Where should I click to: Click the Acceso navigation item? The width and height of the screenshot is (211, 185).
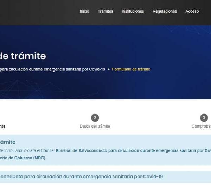click(x=192, y=11)
